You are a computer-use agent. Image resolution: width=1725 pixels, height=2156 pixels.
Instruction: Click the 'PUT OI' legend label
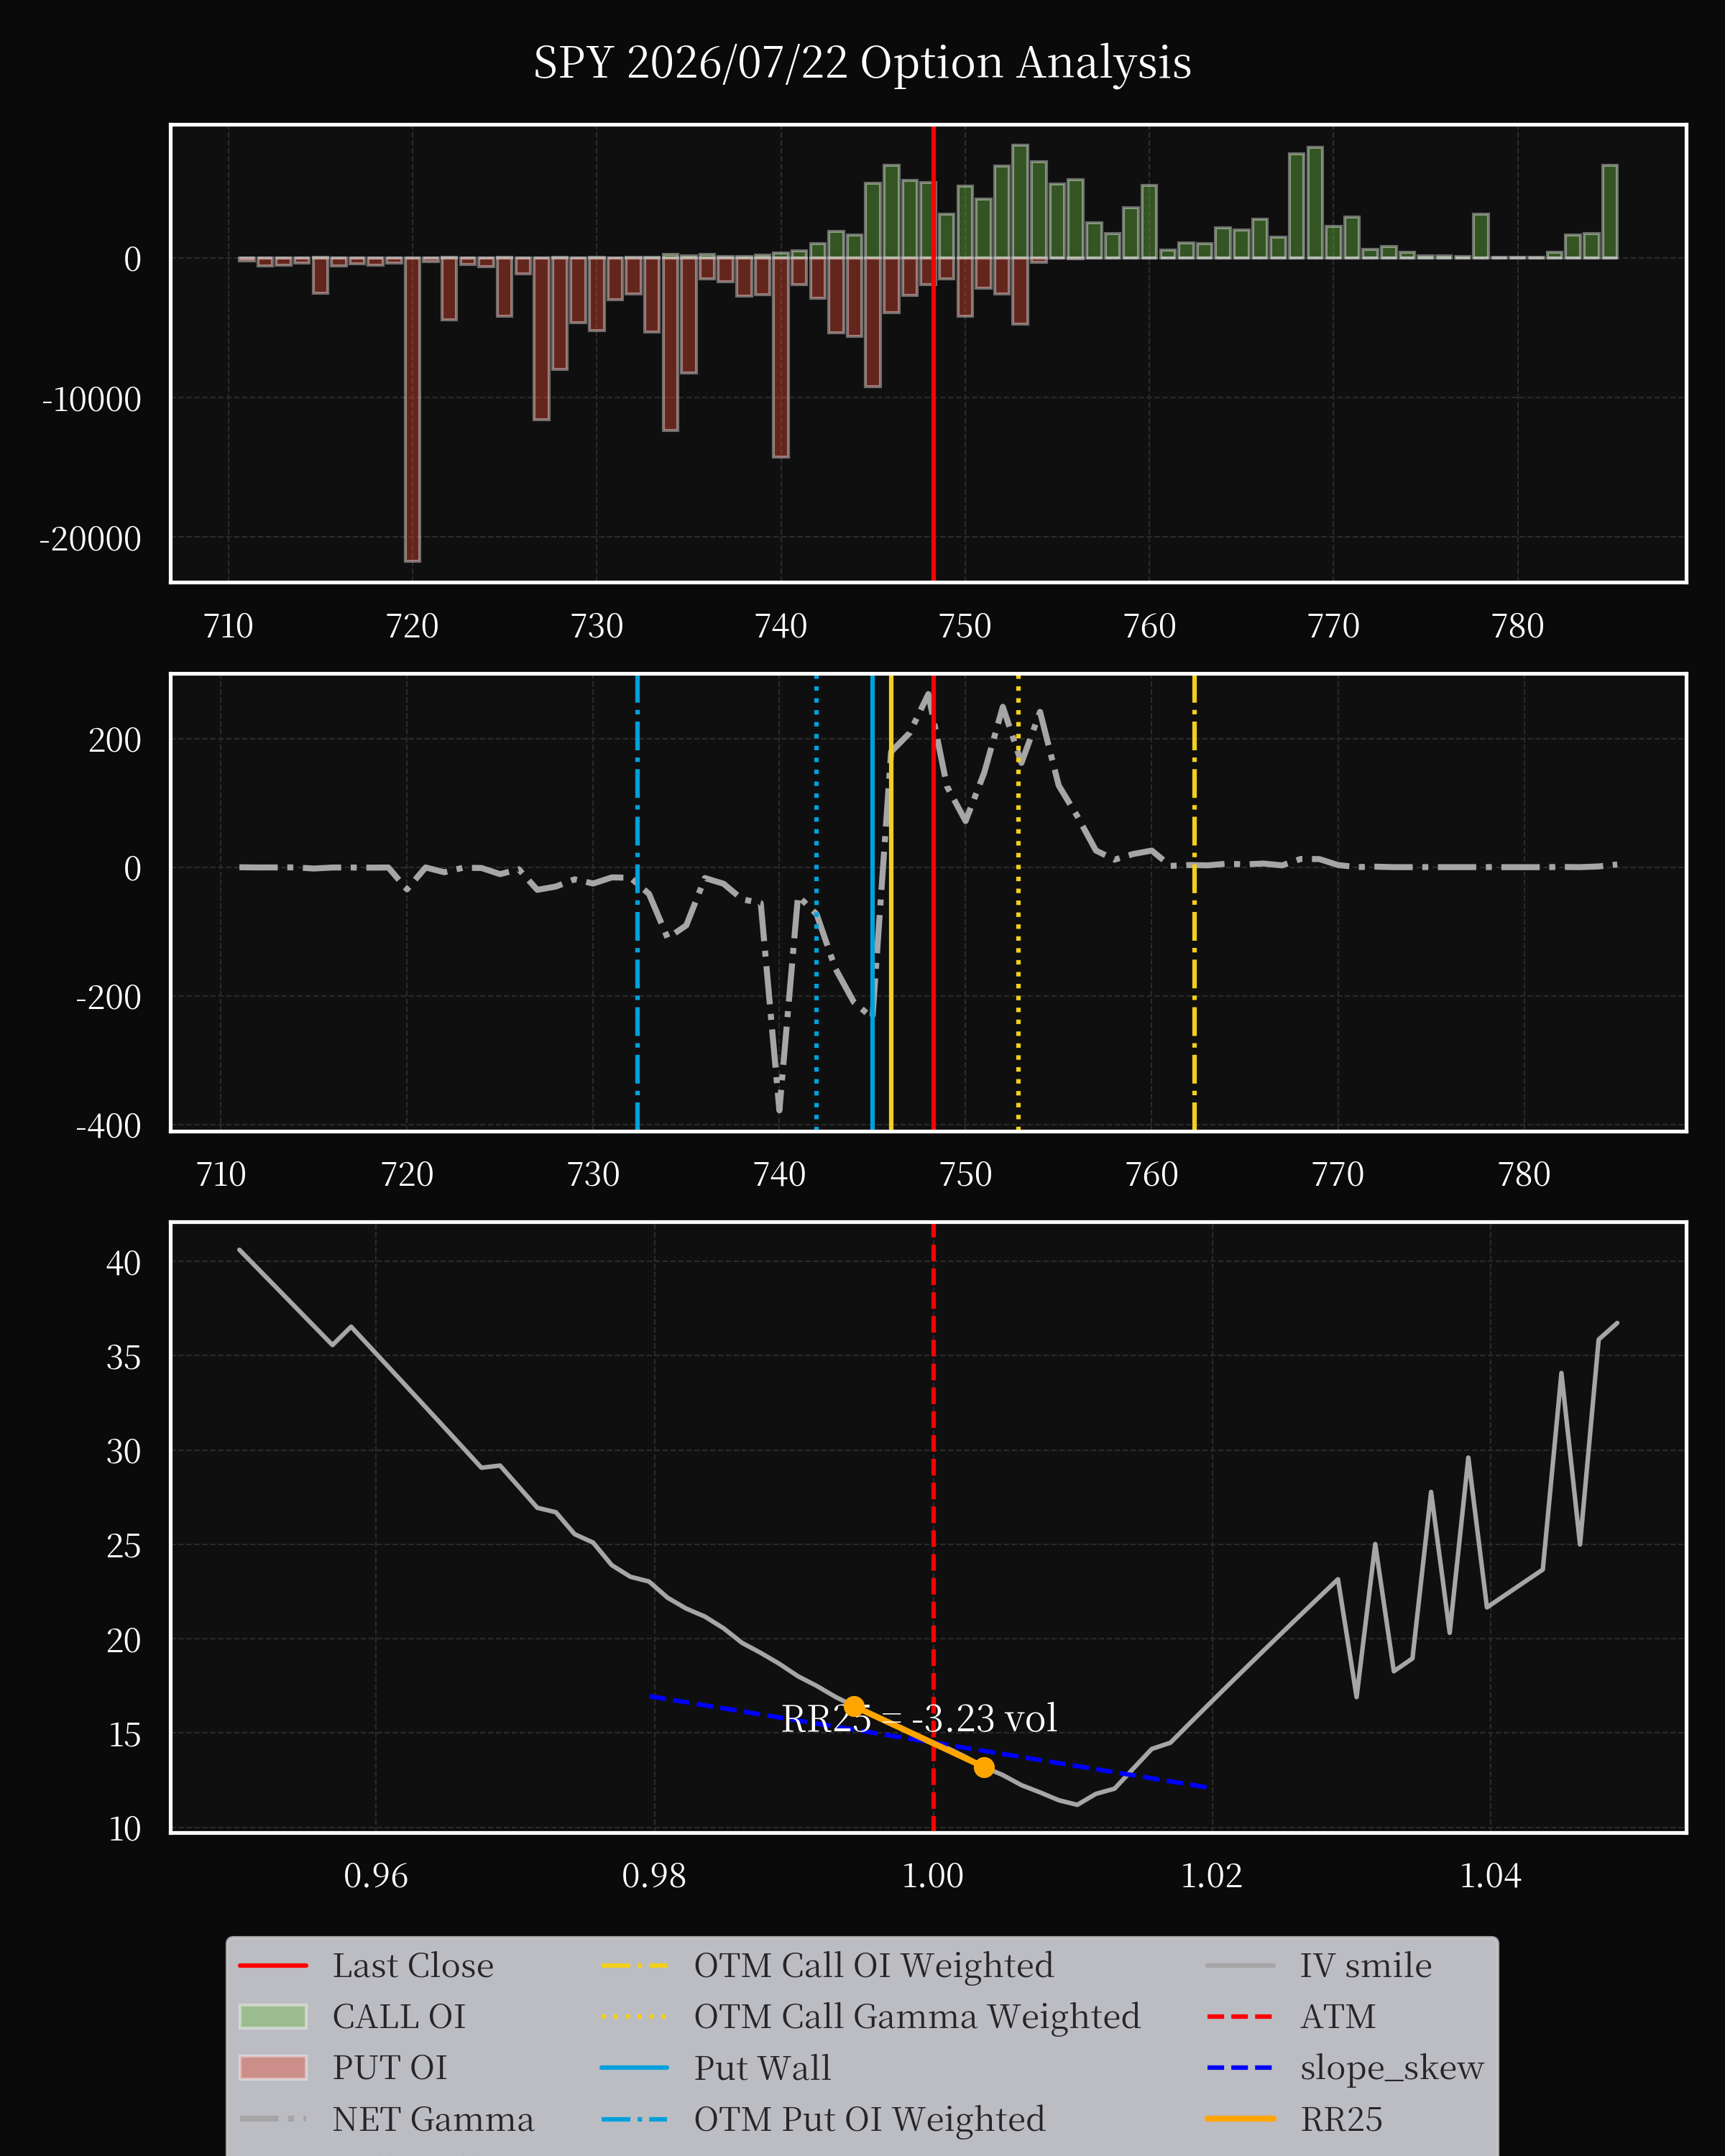point(390,2068)
